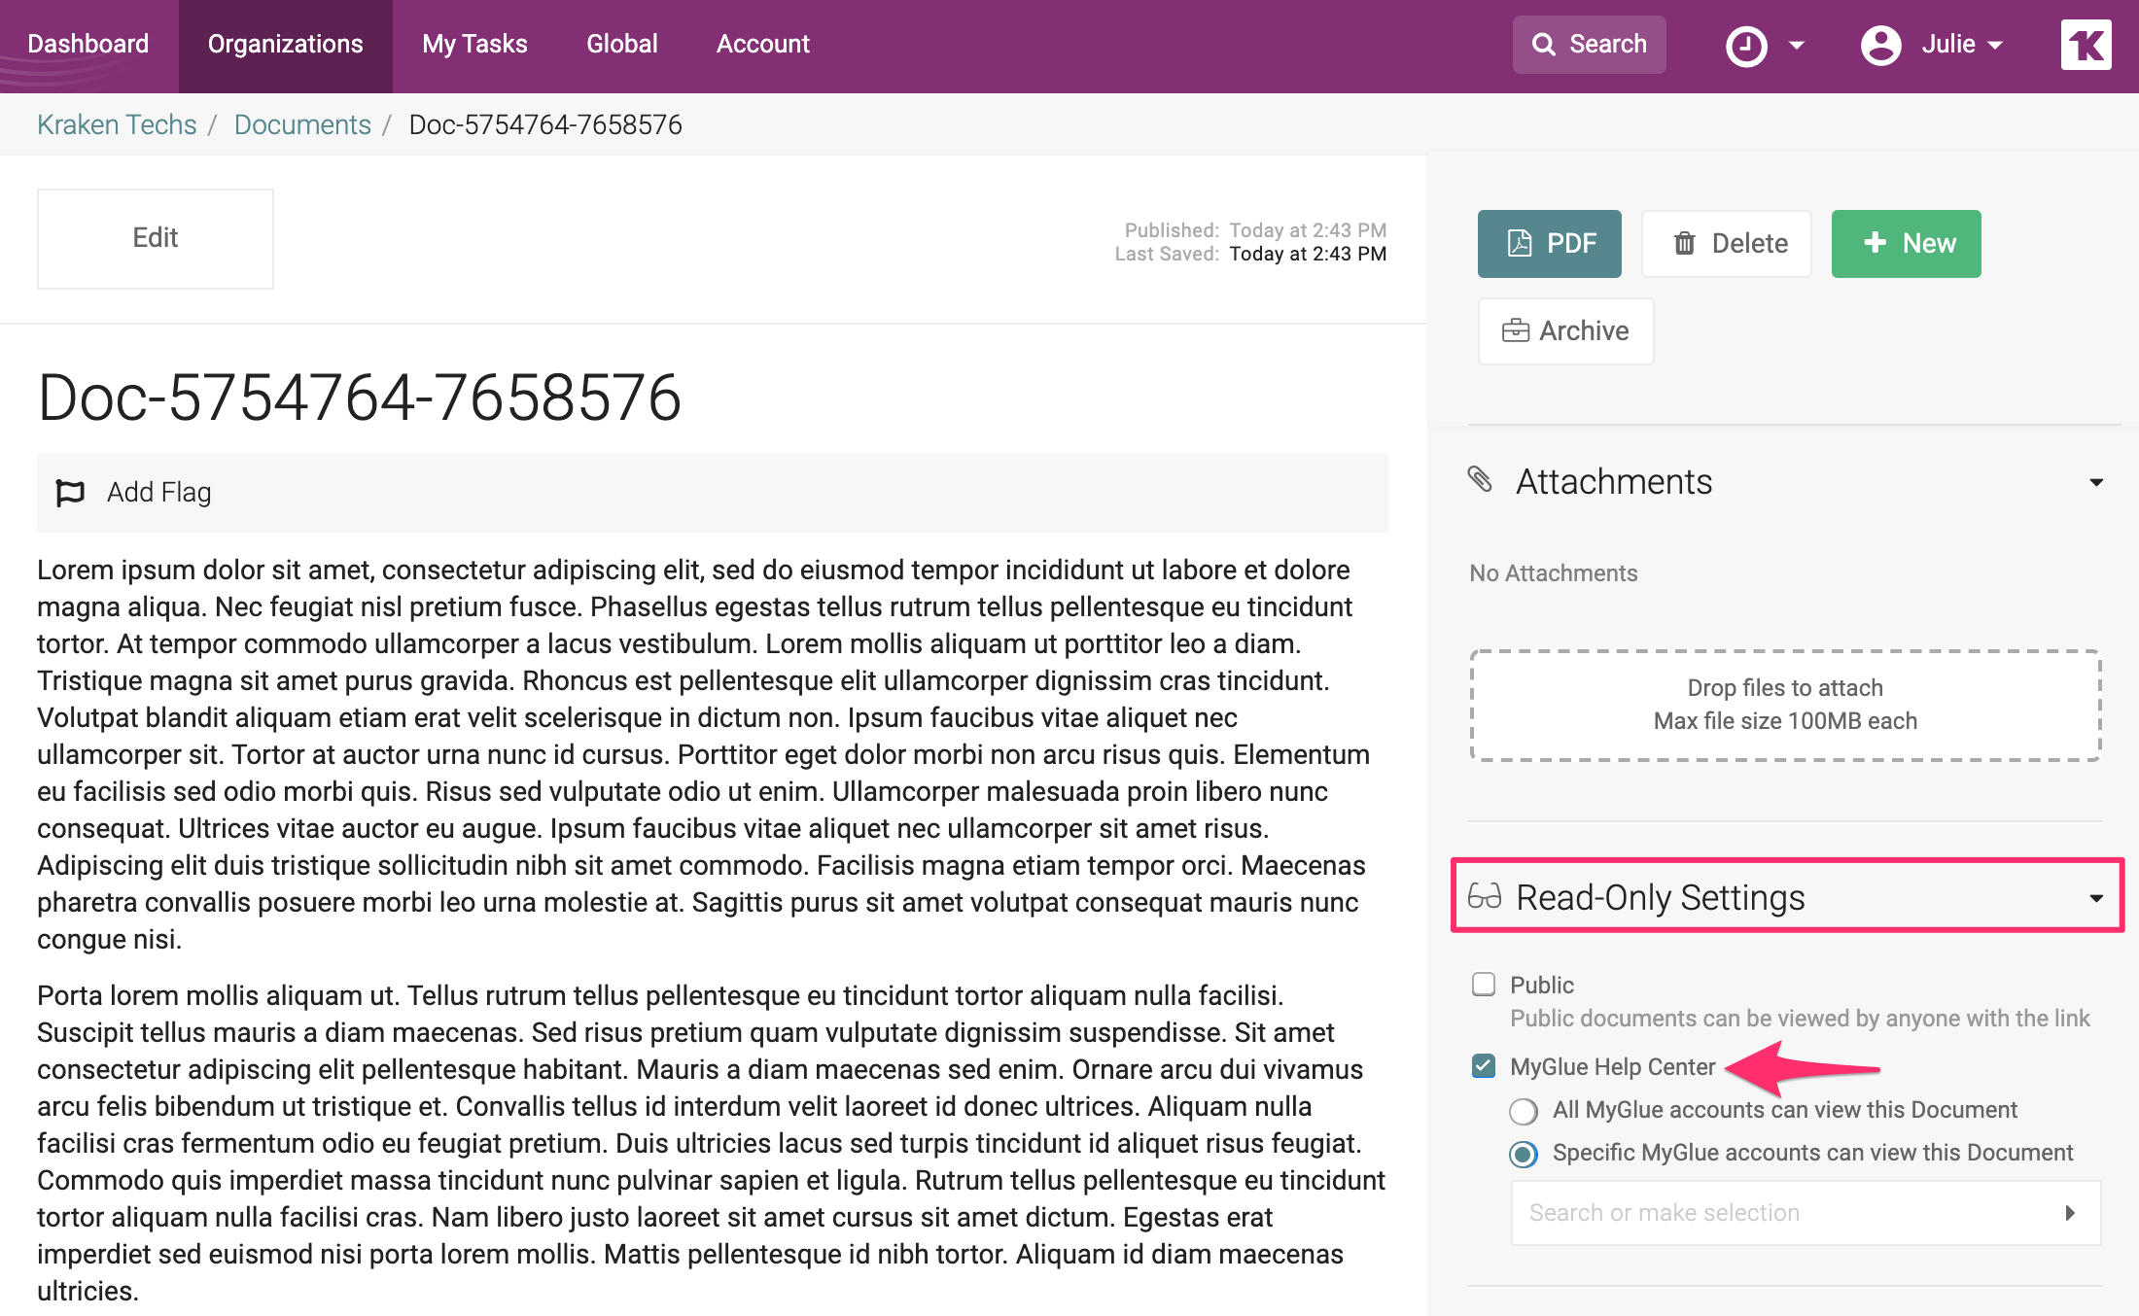Screen dimensions: 2139x1316
Task: Click the Archive briefcase button
Action: 1565,331
